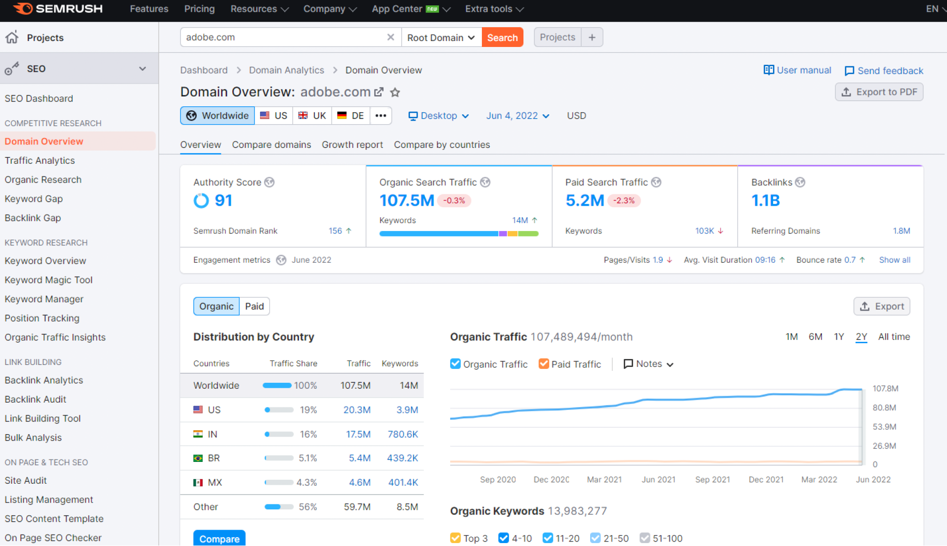
Task: Switch the chart to Organic view
Action: [216, 306]
